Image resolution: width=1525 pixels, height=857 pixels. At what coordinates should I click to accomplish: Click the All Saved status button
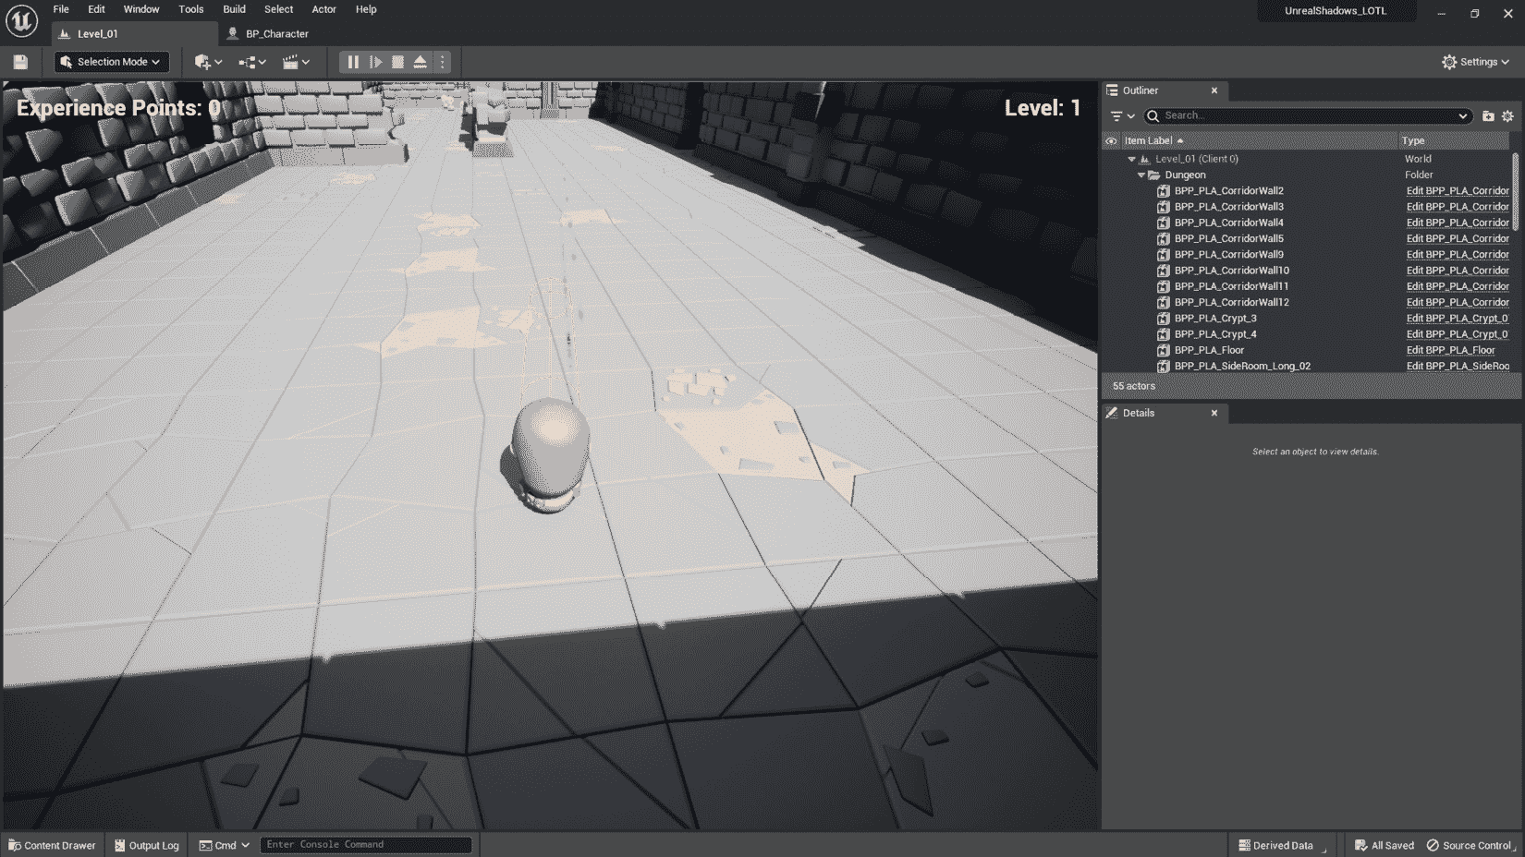tap(1384, 845)
